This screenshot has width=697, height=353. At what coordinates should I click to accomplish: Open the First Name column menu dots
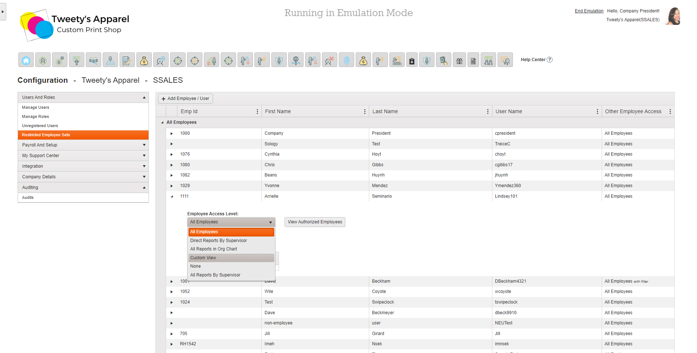[x=365, y=111]
